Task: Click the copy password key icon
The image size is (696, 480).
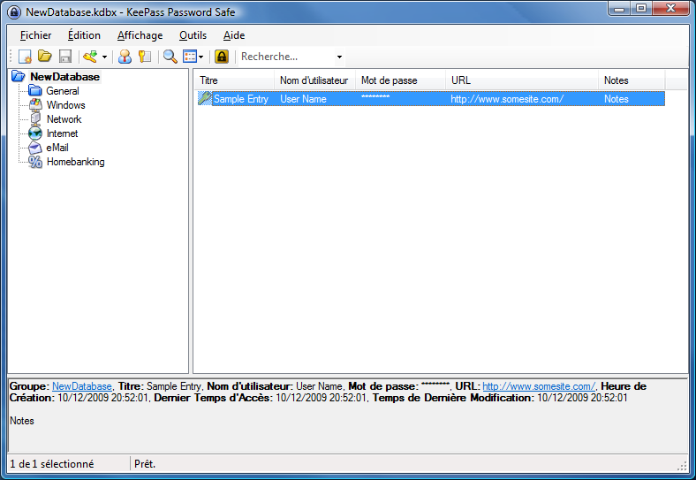Action: pos(145,57)
